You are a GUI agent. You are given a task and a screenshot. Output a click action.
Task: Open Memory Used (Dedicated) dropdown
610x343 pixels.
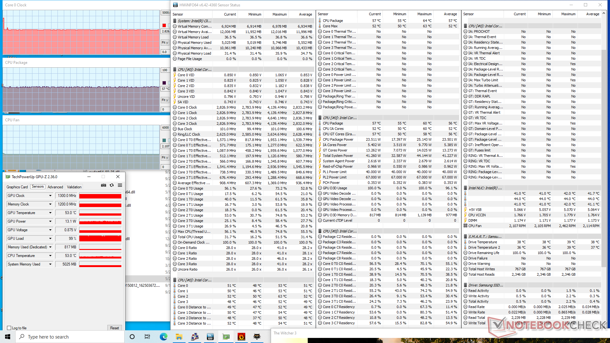[x=50, y=247]
